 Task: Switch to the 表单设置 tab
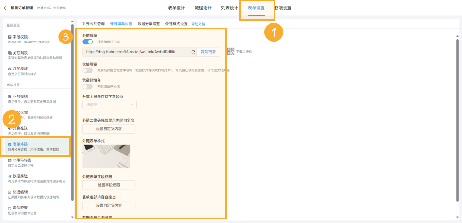(x=256, y=8)
